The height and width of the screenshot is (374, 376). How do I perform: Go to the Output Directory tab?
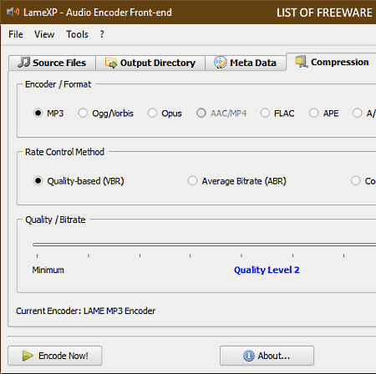(x=150, y=63)
